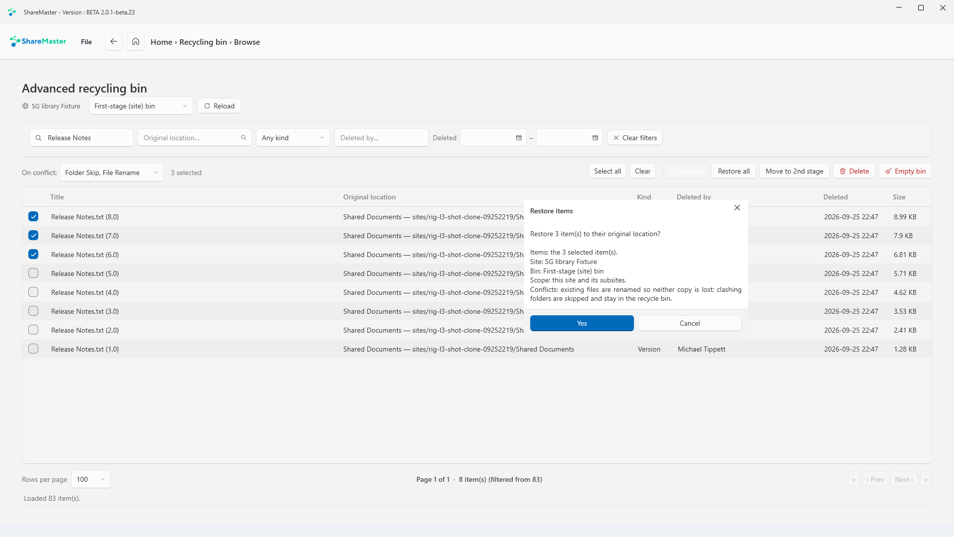Viewport: 954px width, 537px height.
Task: Click the '3 selected' indicator
Action: point(186,173)
